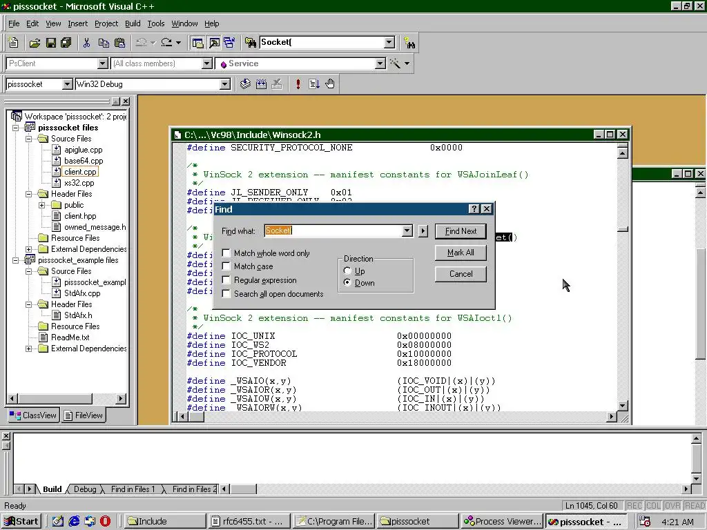Click the rfc6455.txt taskbar button

(248, 522)
